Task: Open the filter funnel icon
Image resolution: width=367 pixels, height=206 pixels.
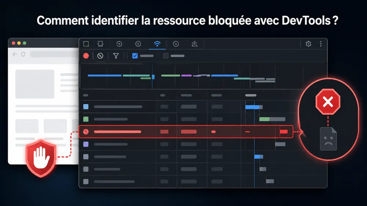Action: (x=116, y=56)
